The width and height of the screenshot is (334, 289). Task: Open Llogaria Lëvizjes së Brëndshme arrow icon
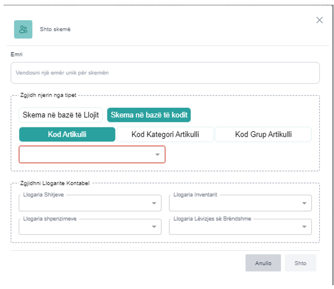pyautogui.click(x=304, y=227)
